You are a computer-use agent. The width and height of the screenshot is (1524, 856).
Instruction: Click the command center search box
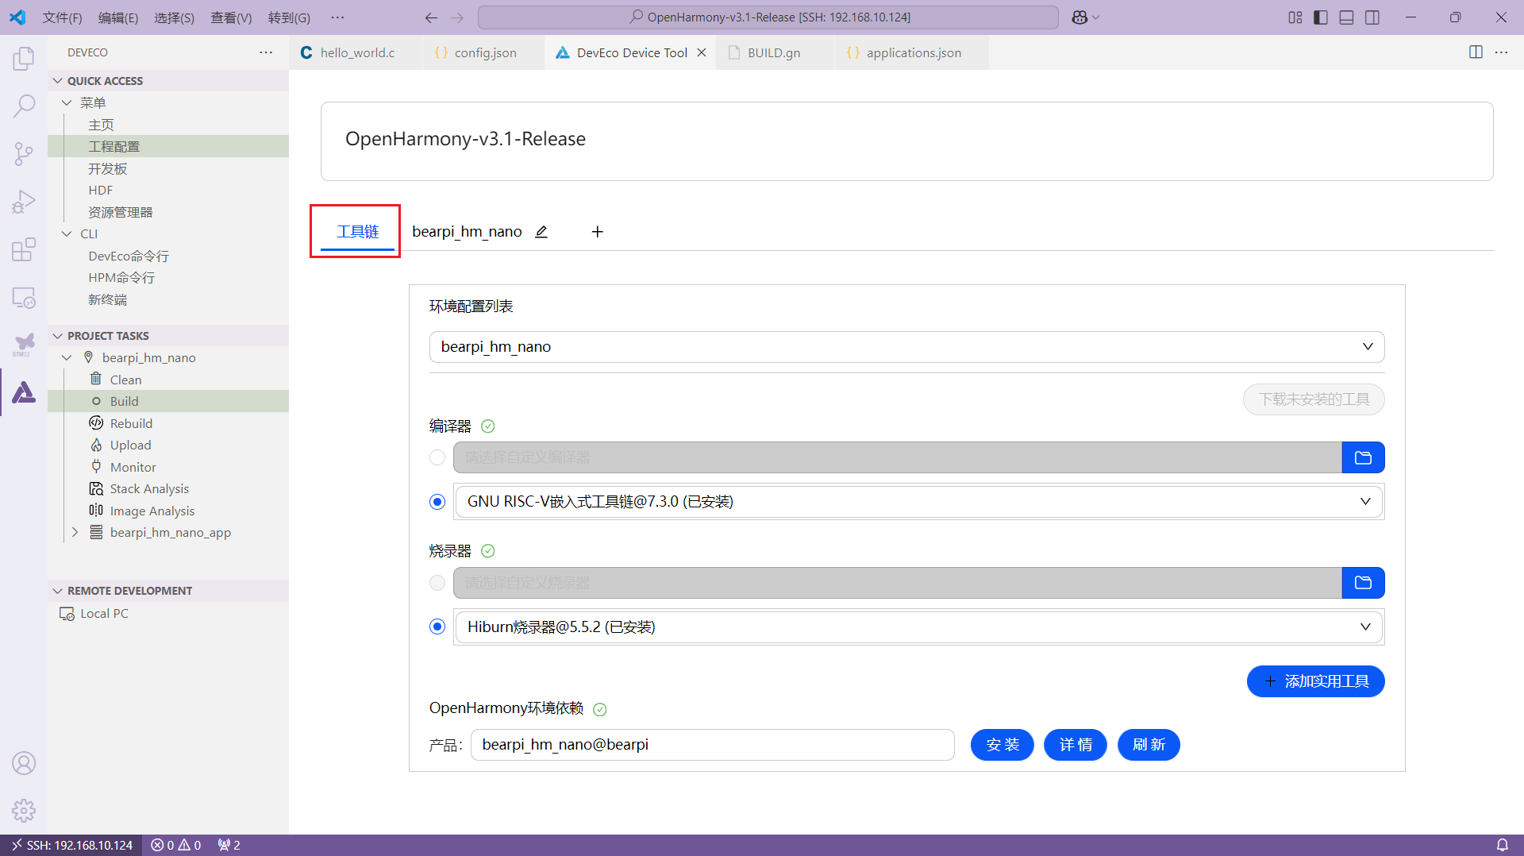[x=768, y=17]
